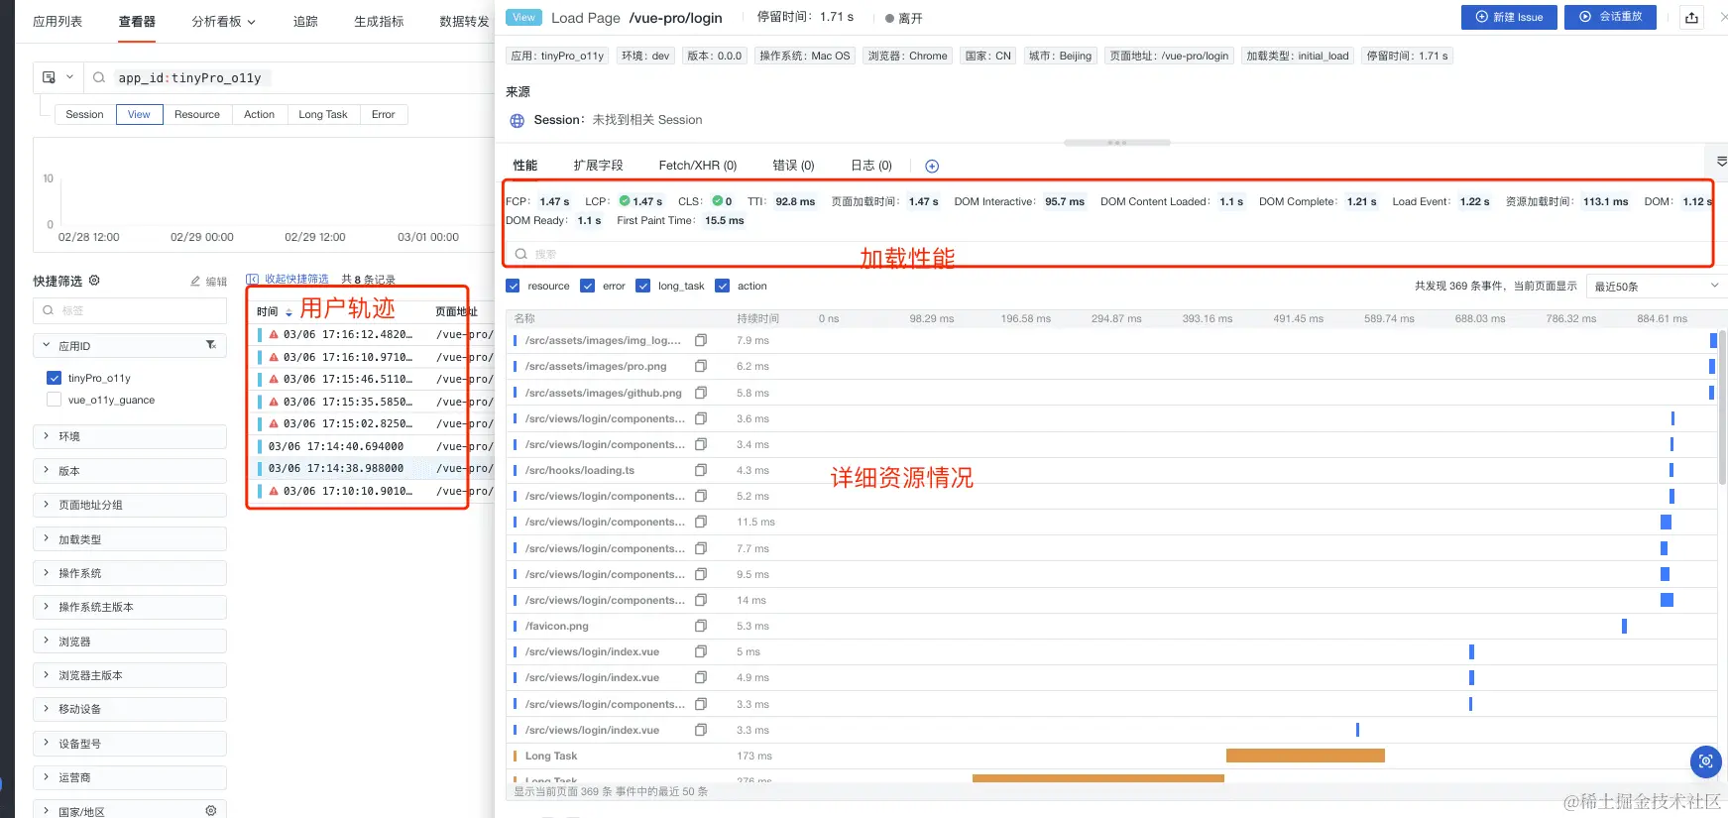
Task: Open the 日志 (0) tab
Action: [871, 166]
